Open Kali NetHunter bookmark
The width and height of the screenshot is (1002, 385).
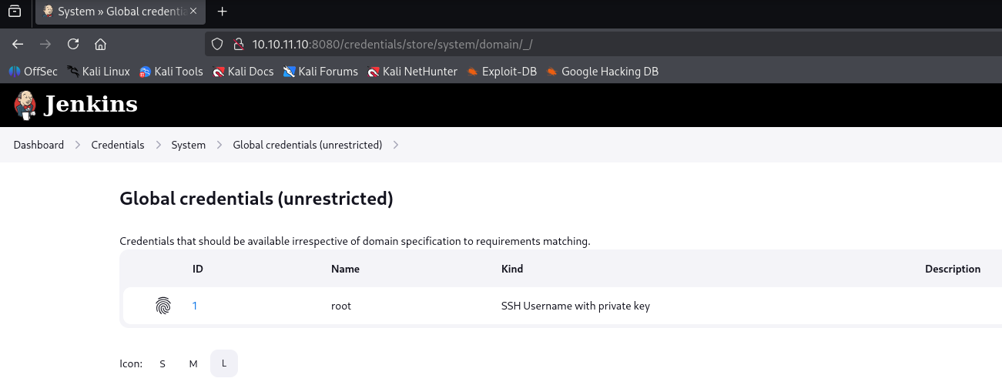pos(413,72)
